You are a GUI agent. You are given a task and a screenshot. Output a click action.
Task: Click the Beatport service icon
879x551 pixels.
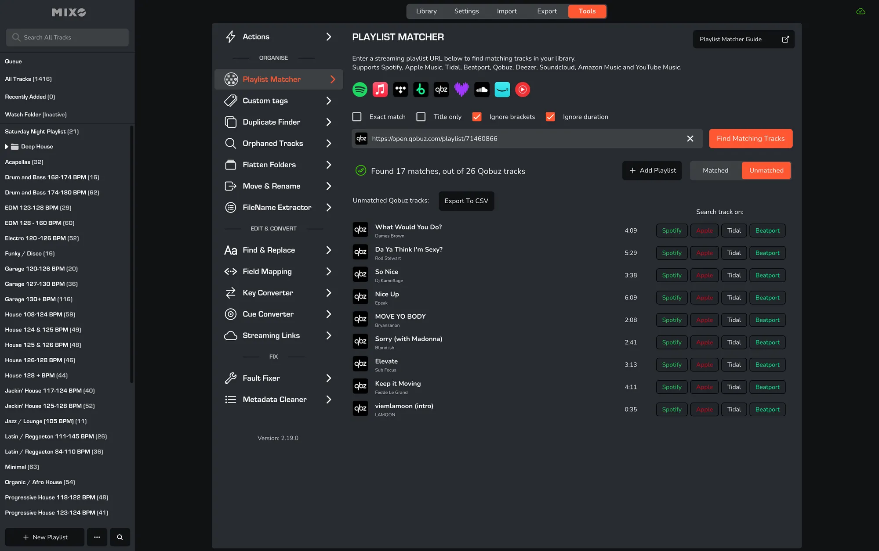tap(421, 90)
